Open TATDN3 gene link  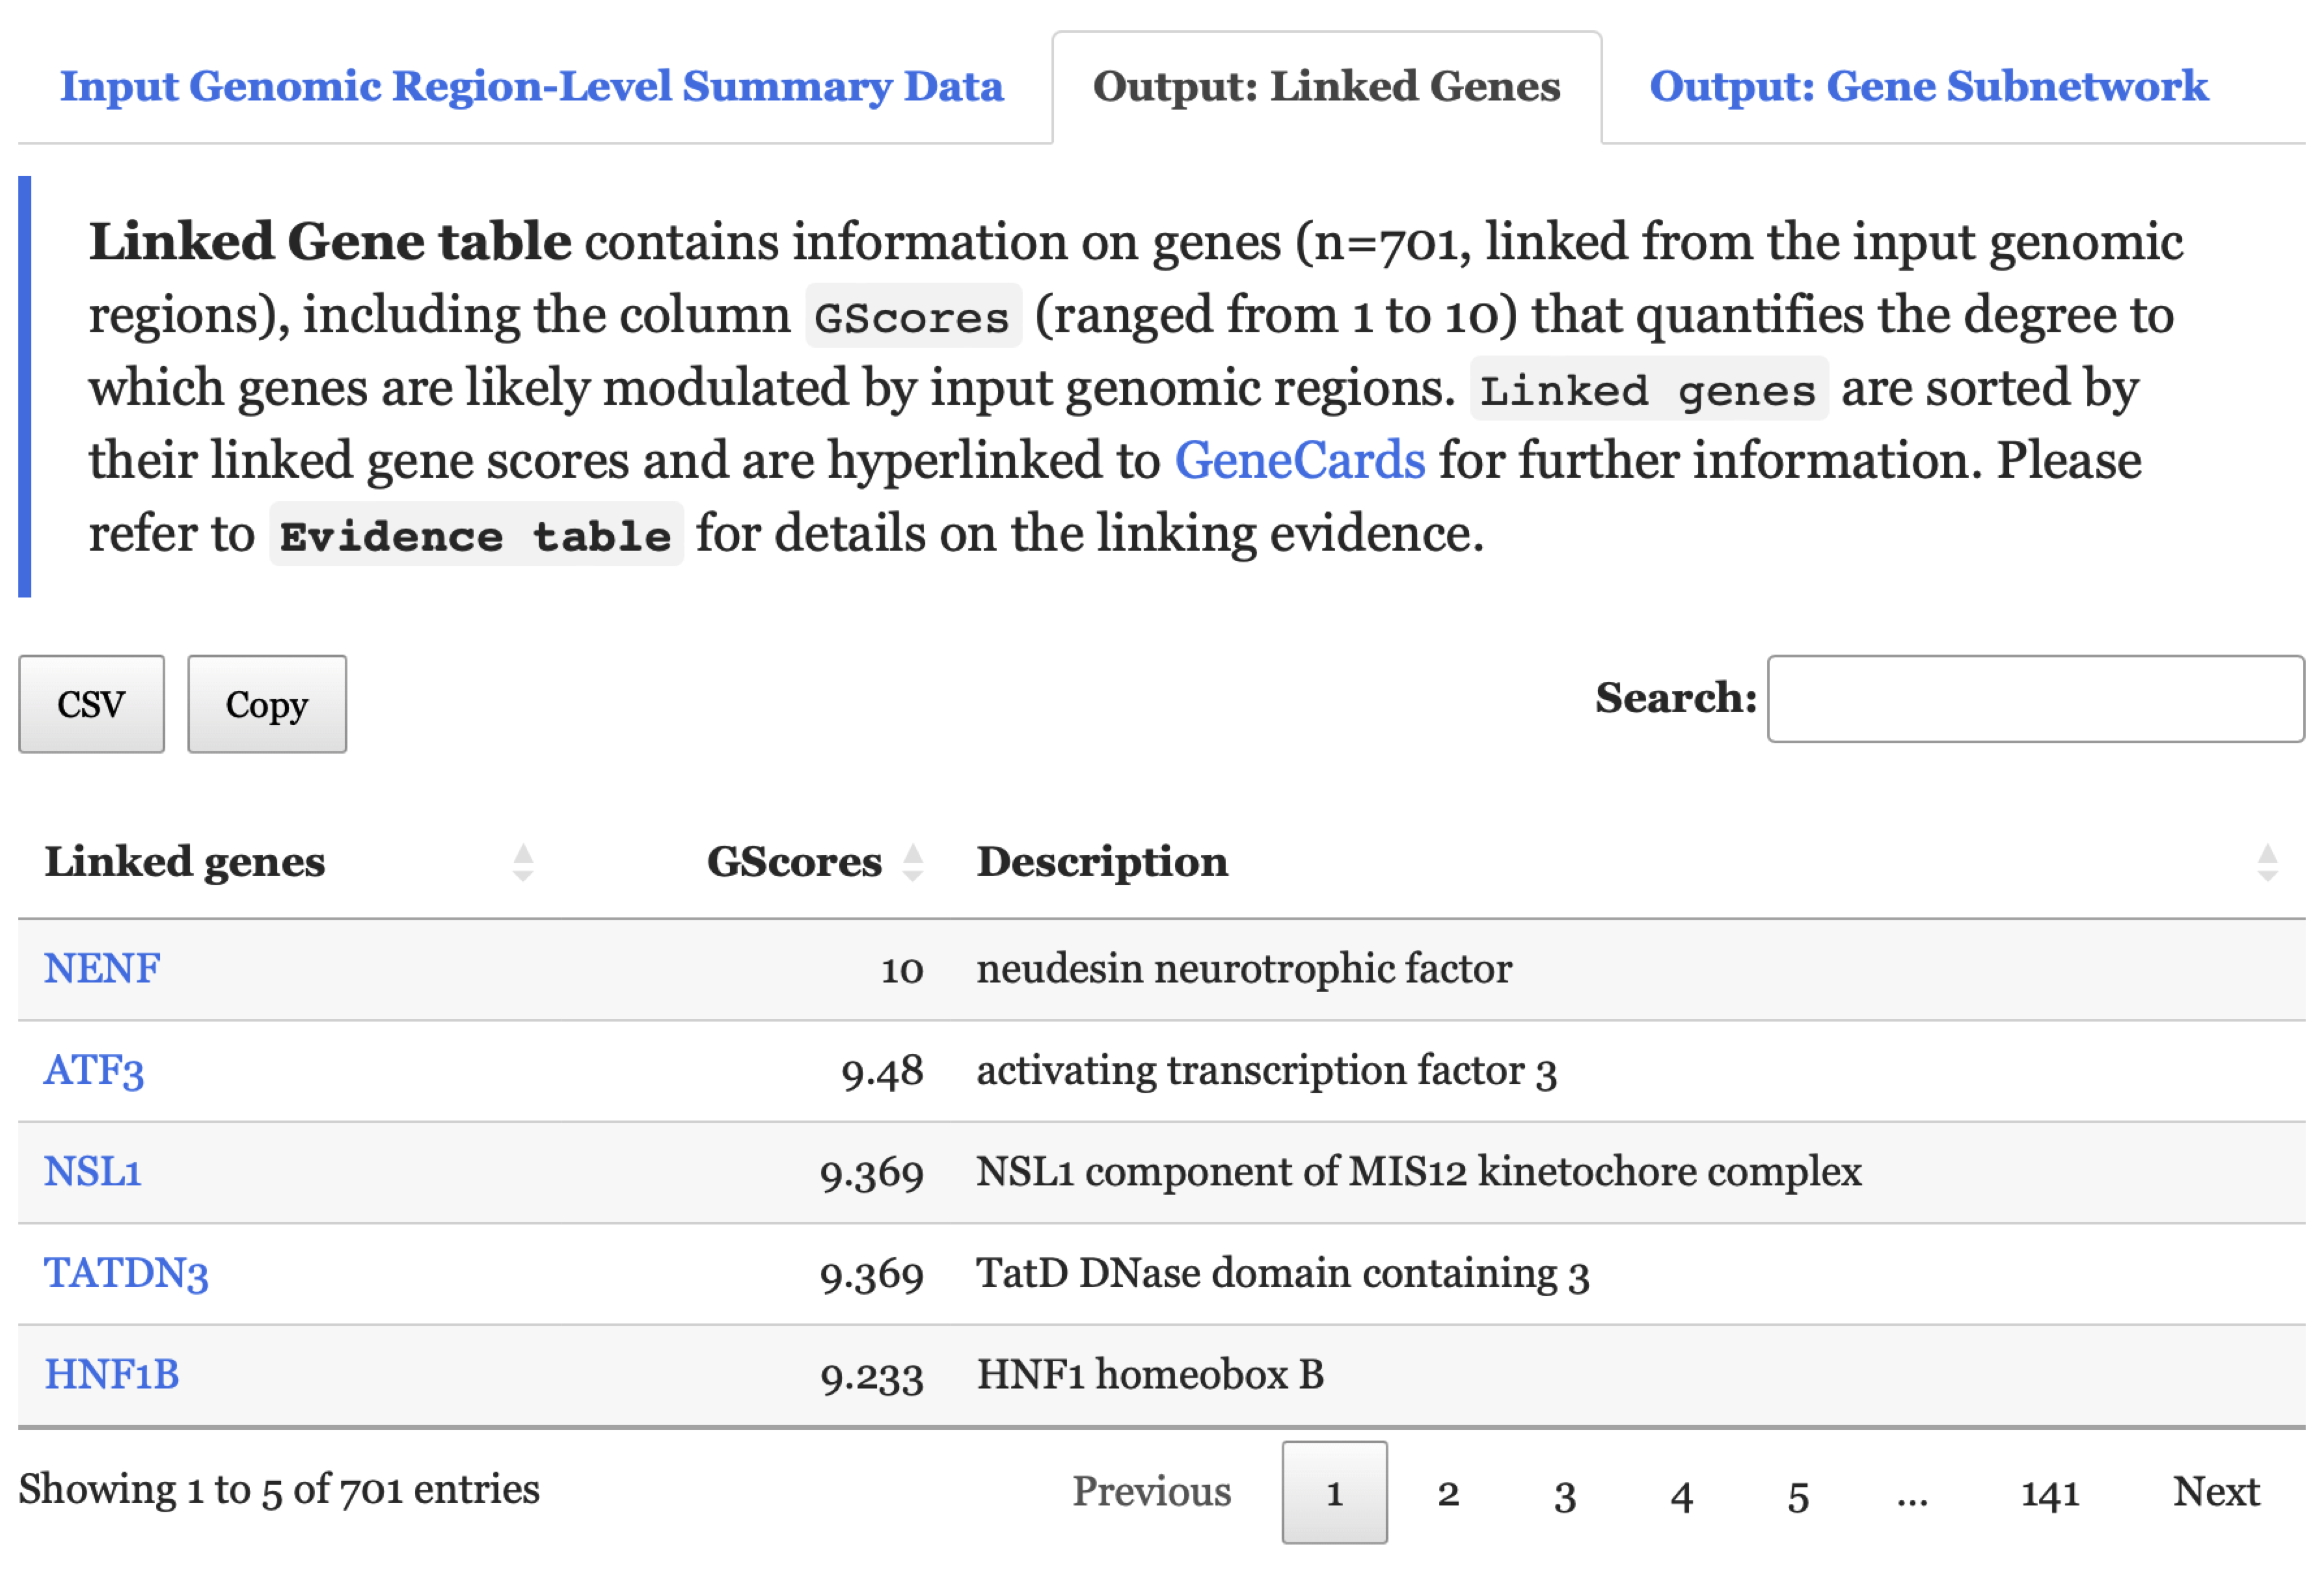pyautogui.click(x=126, y=1273)
